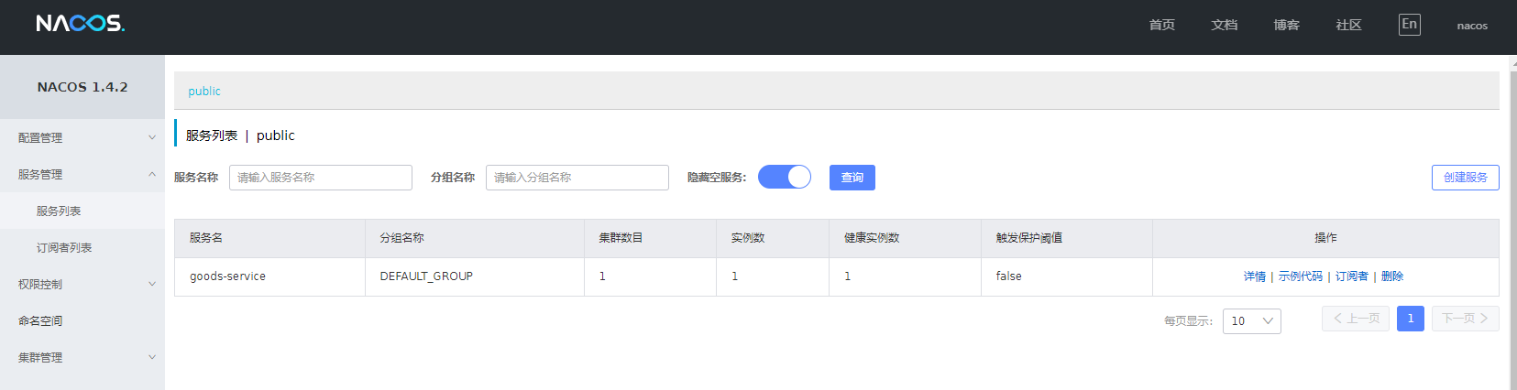This screenshot has height=390, width=1517.
Task: Select the public namespace tab
Action: [204, 91]
